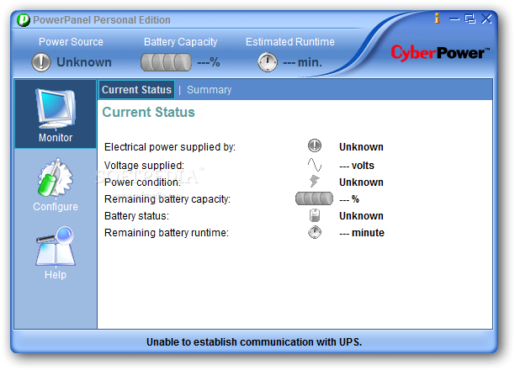Click the 'Current Status' page heading
515x370 pixels.
[148, 113]
